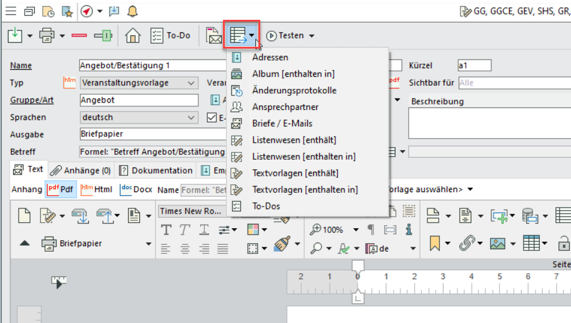Choose Ansprechpartner from the open menu
This screenshot has height=323, width=571.
coord(285,107)
